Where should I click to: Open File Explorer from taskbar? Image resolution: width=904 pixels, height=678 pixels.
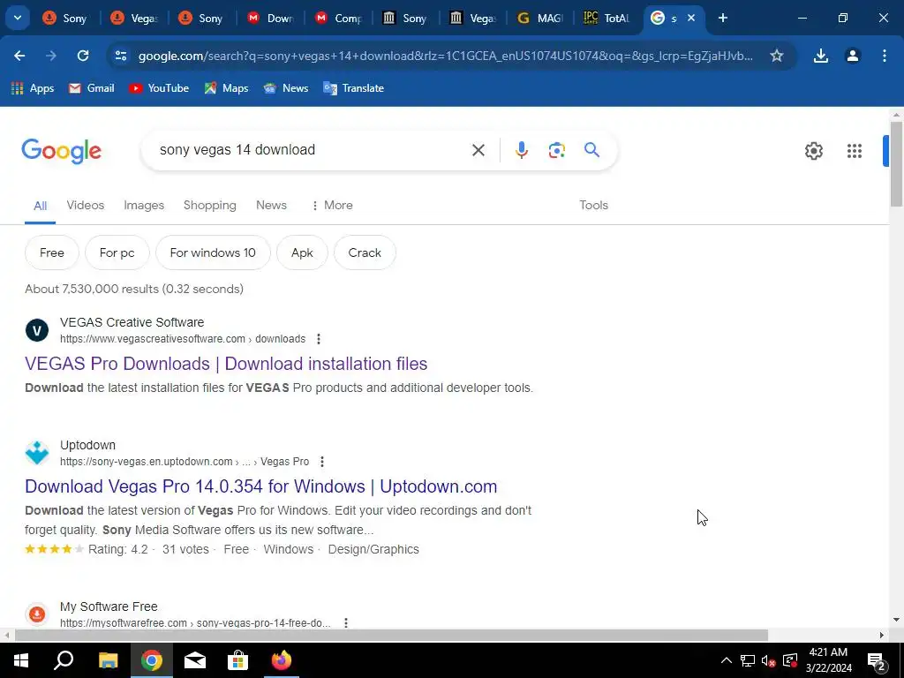tap(108, 660)
